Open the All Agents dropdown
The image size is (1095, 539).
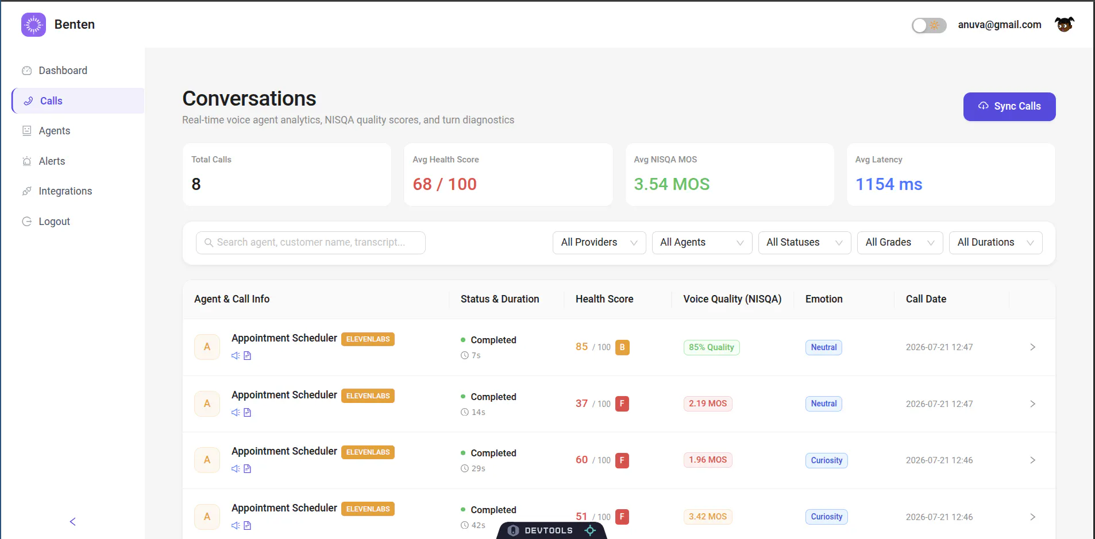[x=702, y=243]
